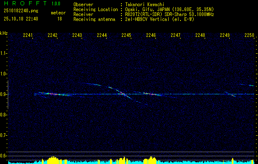Click time marker 2250
The width and height of the screenshot is (258, 164).
click(249, 35)
